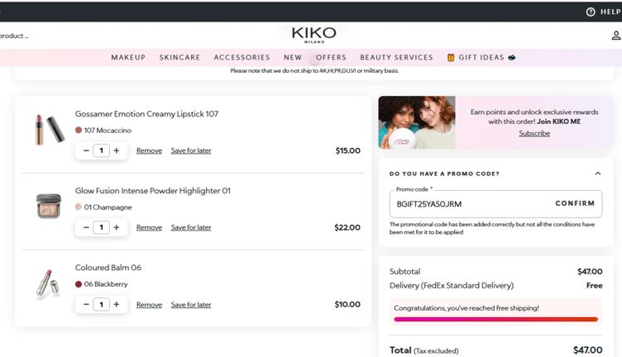Click the quantity field for Gossamer lipstick
The height and width of the screenshot is (357, 622).
(x=101, y=150)
